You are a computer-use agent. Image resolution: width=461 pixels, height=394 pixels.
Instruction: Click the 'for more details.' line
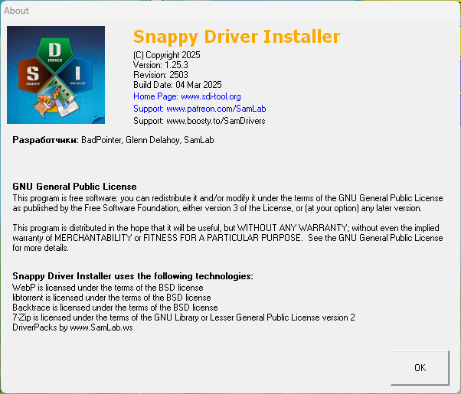click(x=41, y=248)
